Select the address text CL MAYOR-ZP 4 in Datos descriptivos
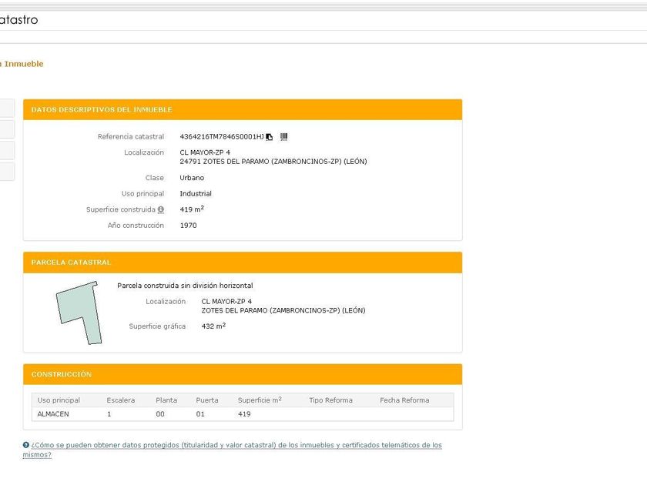This screenshot has width=647, height=485. [205, 152]
